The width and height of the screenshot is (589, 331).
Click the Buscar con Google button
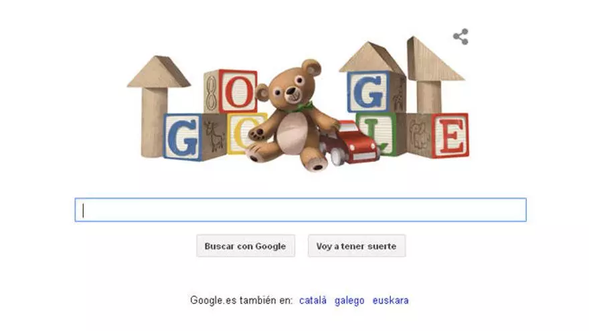pos(246,246)
